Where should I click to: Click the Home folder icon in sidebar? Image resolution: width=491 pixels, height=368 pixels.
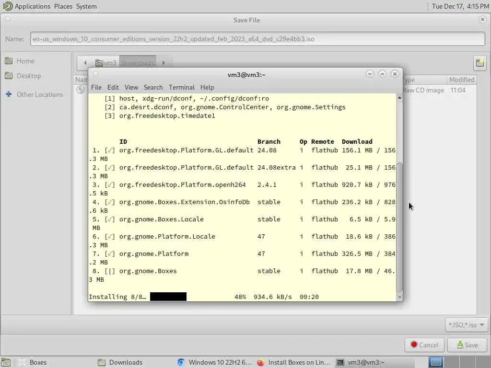(x=9, y=61)
